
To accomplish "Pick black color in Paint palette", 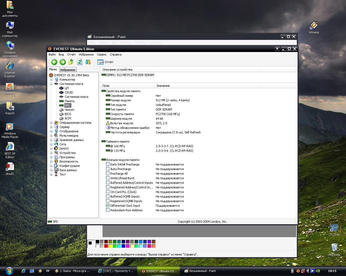I will click(97, 241).
